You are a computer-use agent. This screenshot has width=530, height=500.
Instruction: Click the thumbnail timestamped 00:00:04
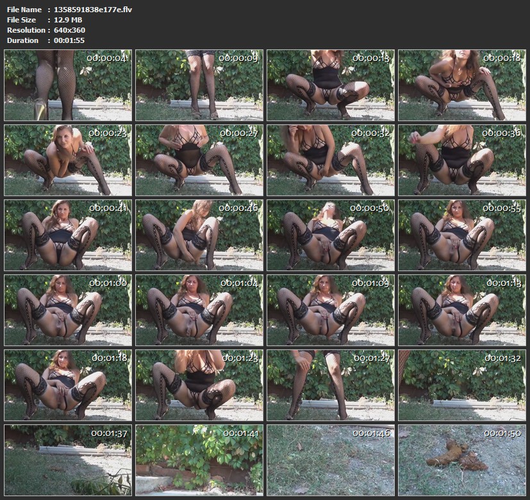[x=67, y=86]
